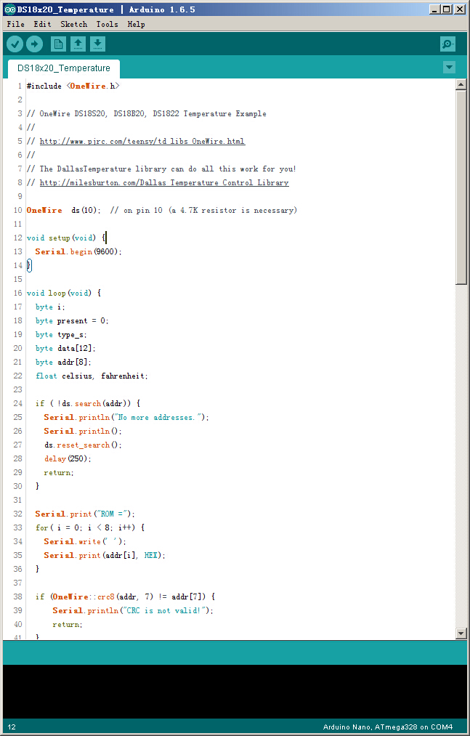This screenshot has width=470, height=736.
Task: Open the File menu
Action: (x=15, y=24)
